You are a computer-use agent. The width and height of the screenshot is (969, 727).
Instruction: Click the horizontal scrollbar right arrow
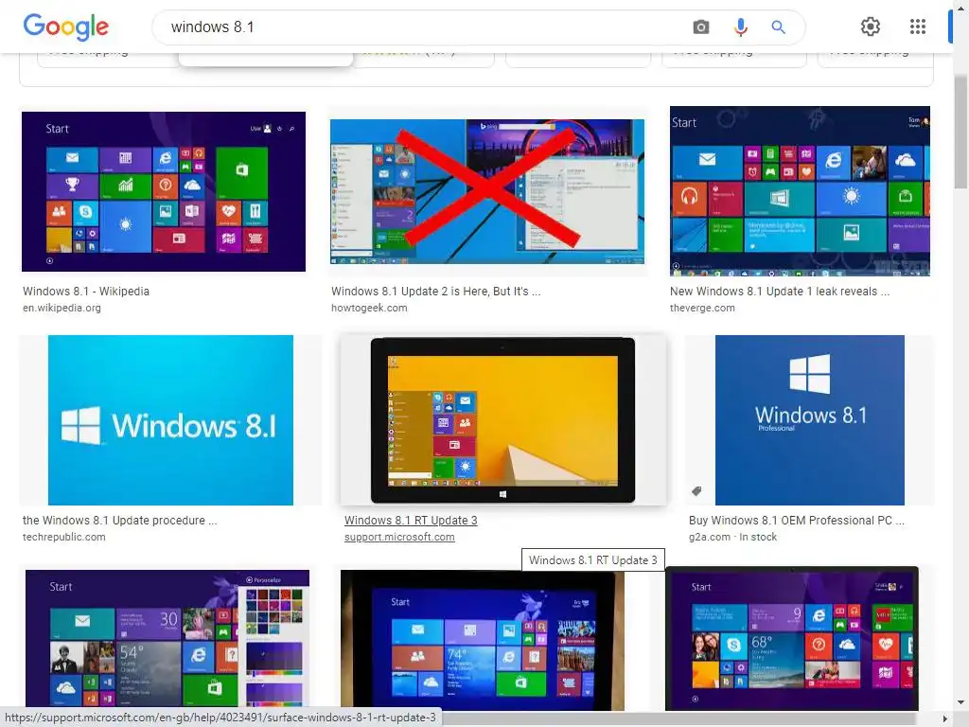(945, 719)
